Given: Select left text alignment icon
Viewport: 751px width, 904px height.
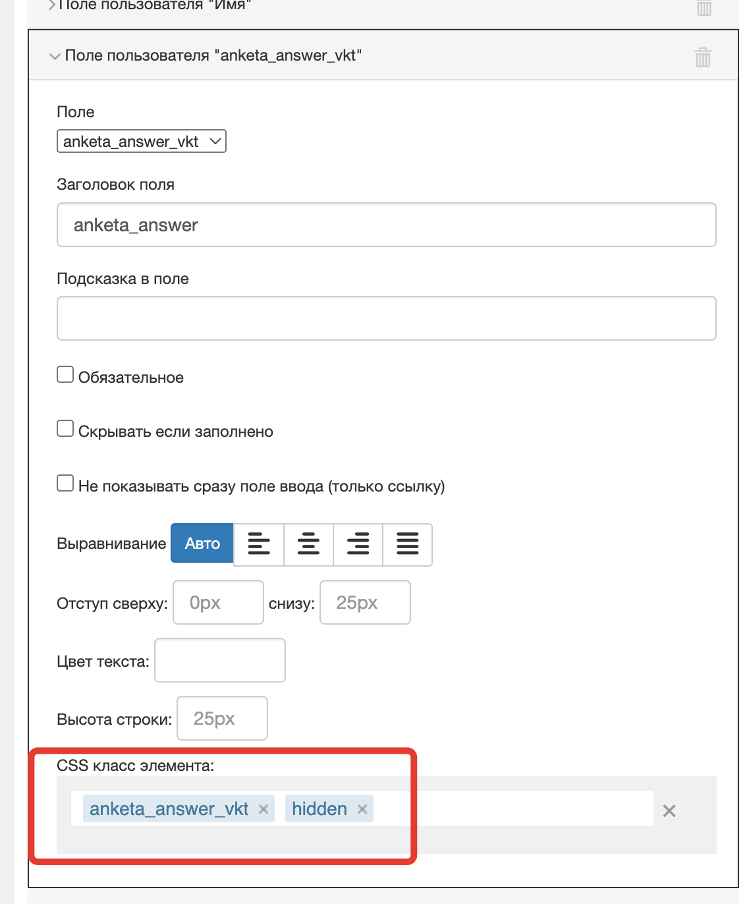Looking at the screenshot, I should (259, 544).
